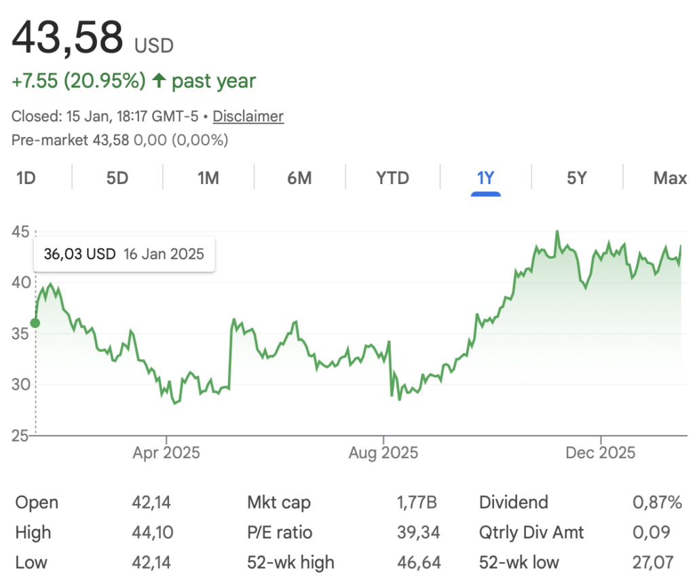This screenshot has width=695, height=586.
Task: Switch chart to 5Y view
Action: [x=576, y=179]
